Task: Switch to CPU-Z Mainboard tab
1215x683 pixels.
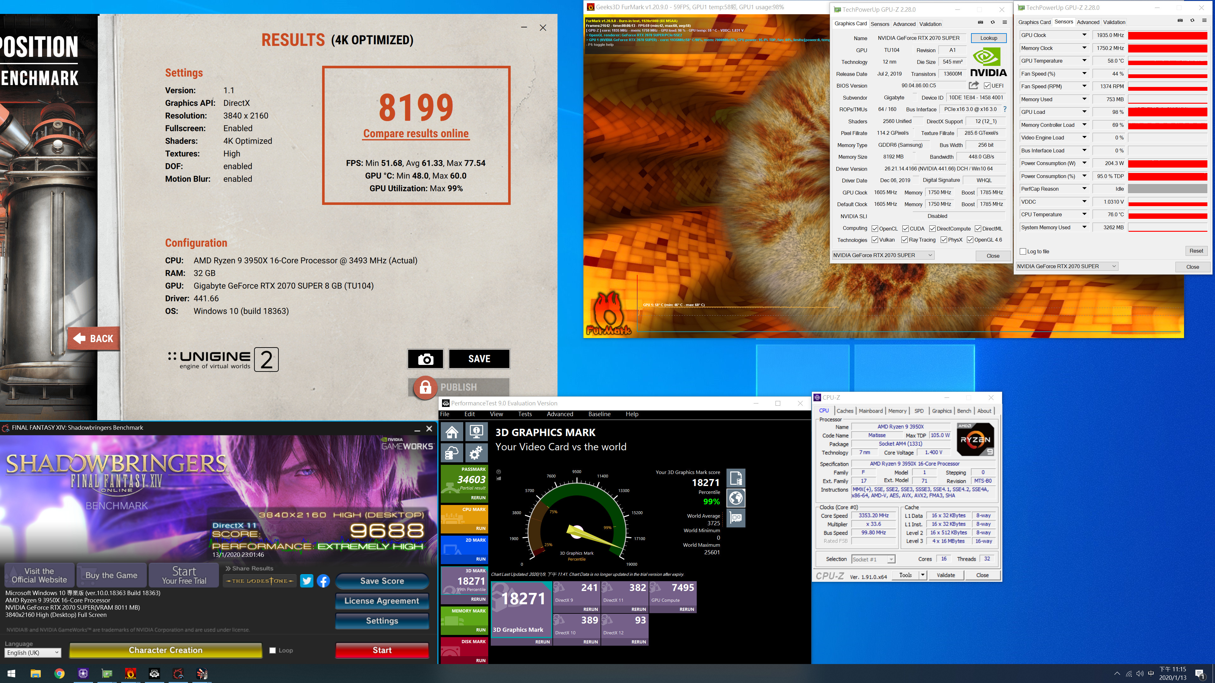Action: 870,410
